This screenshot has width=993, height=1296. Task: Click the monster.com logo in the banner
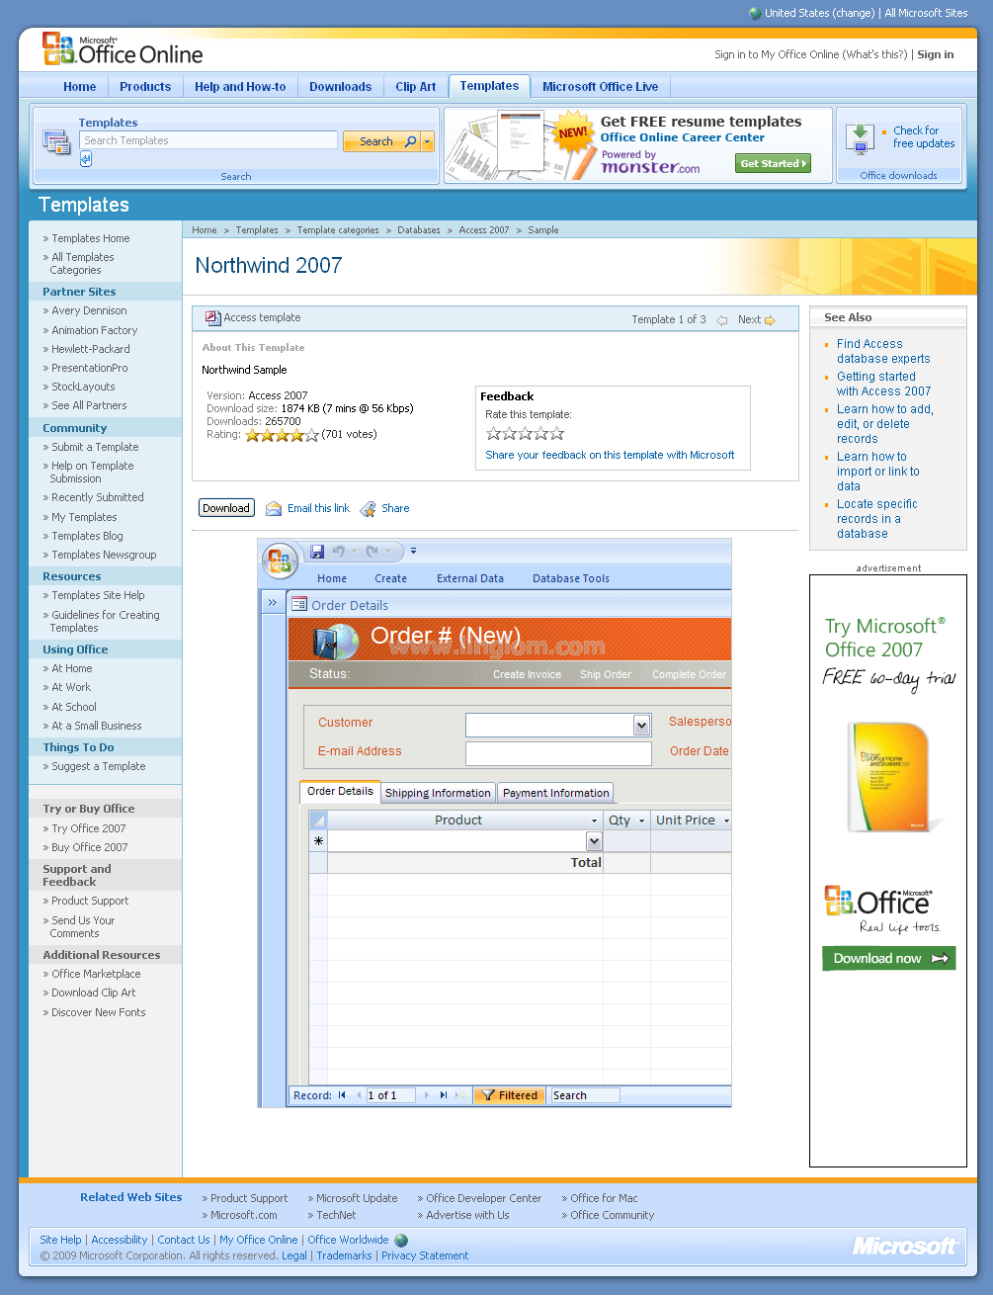[x=650, y=166]
